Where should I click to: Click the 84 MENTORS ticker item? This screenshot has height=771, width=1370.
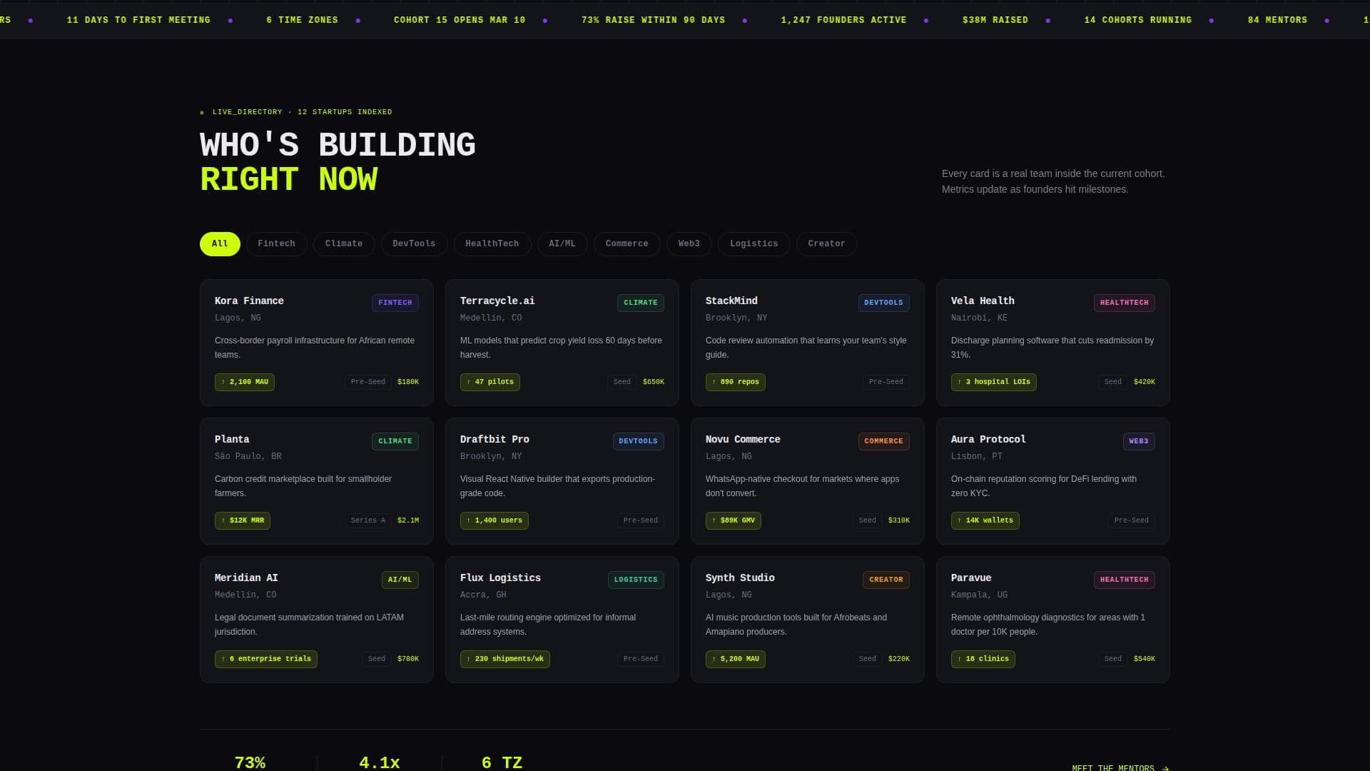point(1278,20)
